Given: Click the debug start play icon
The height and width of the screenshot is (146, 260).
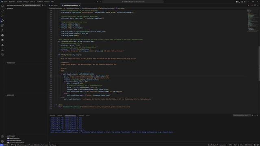Looking at the screenshot, I should [x=24, y=5].
